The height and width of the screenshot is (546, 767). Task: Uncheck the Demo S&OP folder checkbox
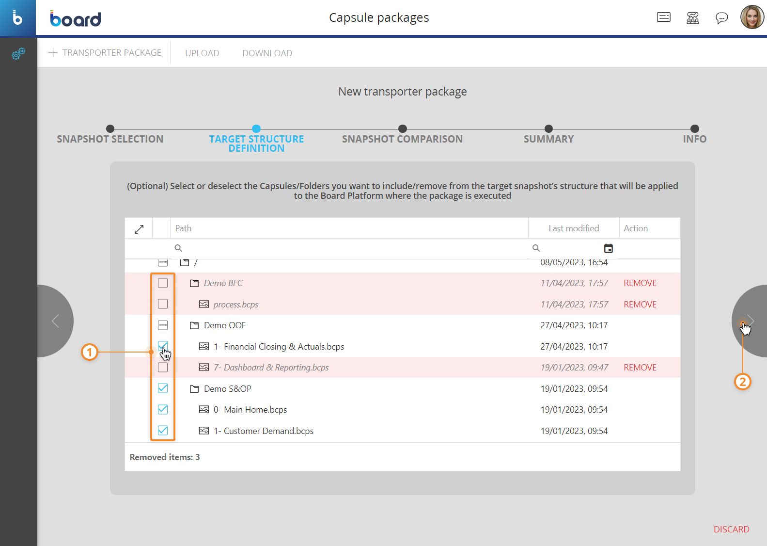(x=163, y=388)
